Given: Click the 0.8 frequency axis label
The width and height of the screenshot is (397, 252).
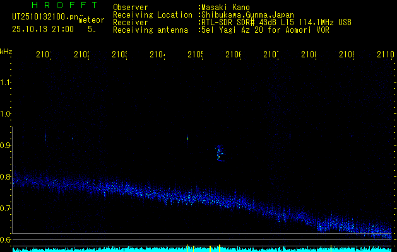Looking at the screenshot, I should (5, 176).
